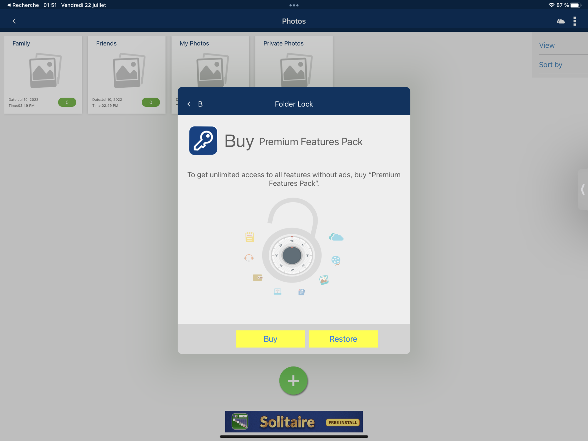Open the Family album

pos(43,75)
